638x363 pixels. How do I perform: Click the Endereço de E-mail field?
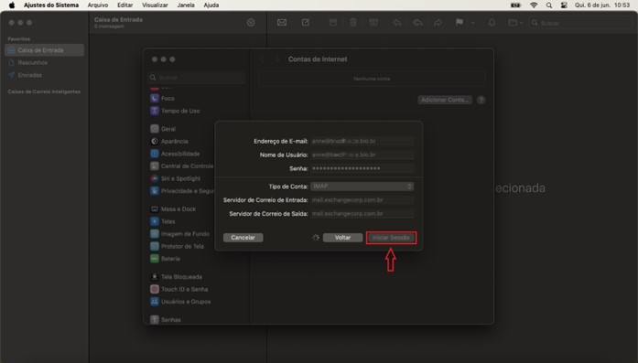click(x=362, y=141)
